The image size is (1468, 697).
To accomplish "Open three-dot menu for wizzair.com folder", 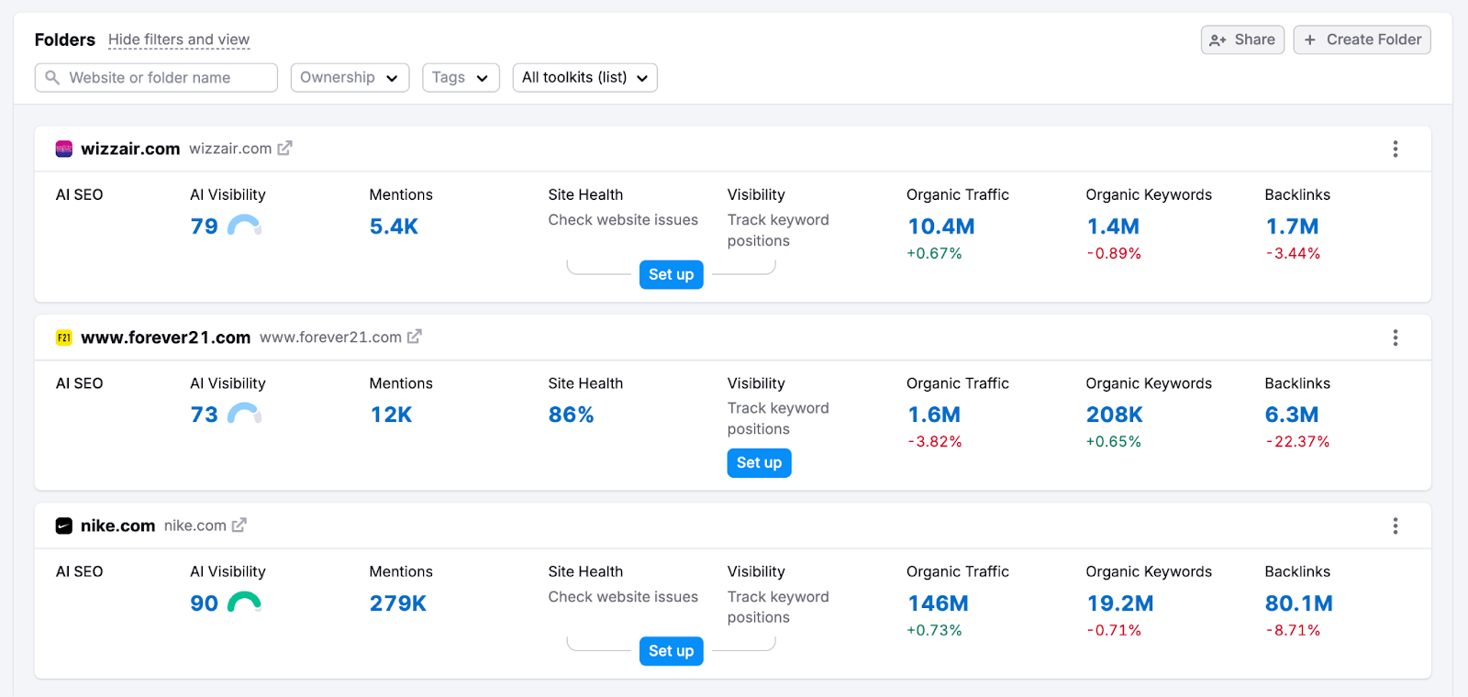I will tap(1395, 149).
